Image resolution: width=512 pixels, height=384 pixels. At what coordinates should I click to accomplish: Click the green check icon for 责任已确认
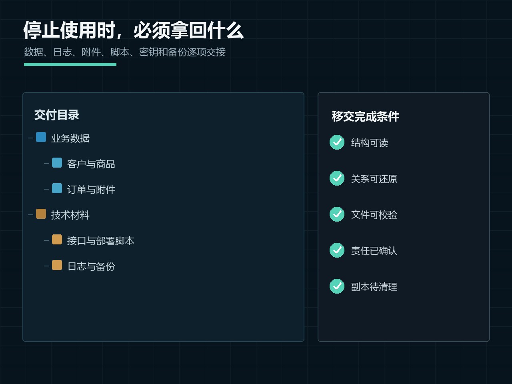pyautogui.click(x=337, y=250)
